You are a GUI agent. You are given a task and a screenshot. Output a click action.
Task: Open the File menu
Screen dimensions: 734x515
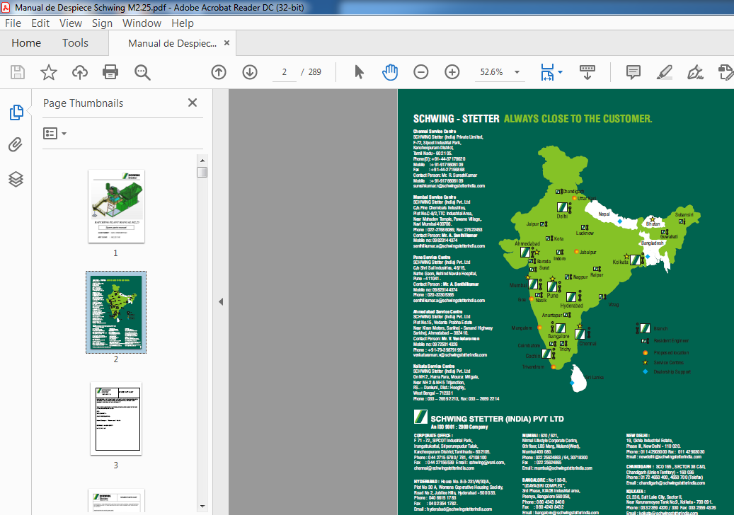(13, 23)
